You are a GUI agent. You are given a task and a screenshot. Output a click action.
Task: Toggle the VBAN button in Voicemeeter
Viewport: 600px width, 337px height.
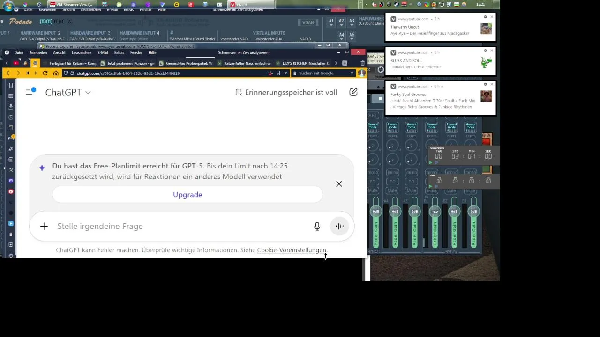(x=308, y=22)
